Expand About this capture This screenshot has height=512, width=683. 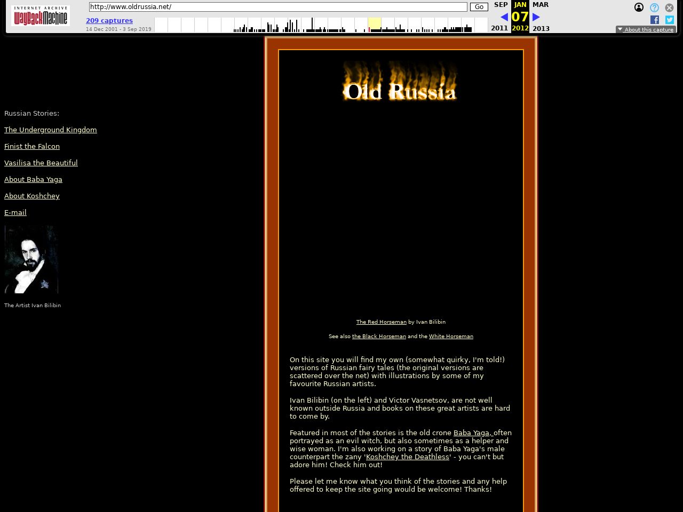(646, 29)
